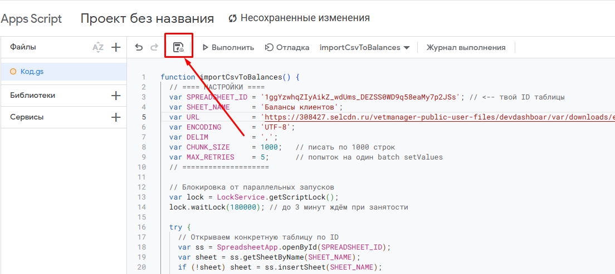The image size is (615, 274).
Task: Add a service with plus icon
Action: click(x=116, y=117)
